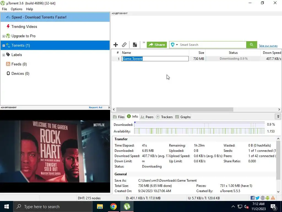Click the Twitter icon in status bar

pyautogui.click(x=257, y=198)
